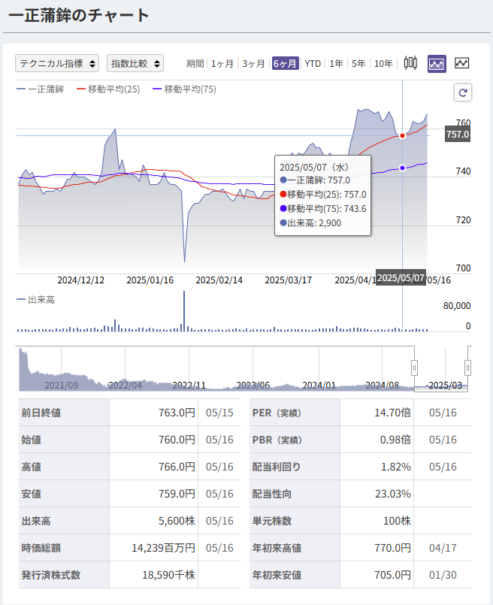Click the 配当性向 value 23.03%
The width and height of the screenshot is (493, 605).
click(393, 494)
